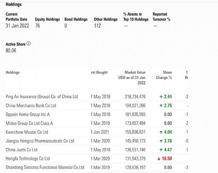Click Other Holdings value 112
The image size is (218, 173).
(97, 26)
